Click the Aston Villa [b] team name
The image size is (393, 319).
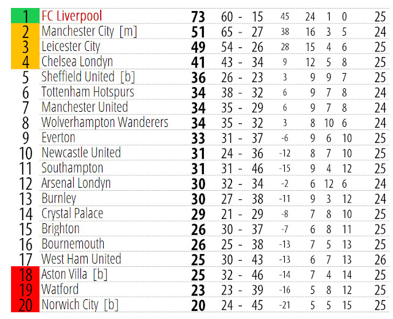tap(74, 275)
